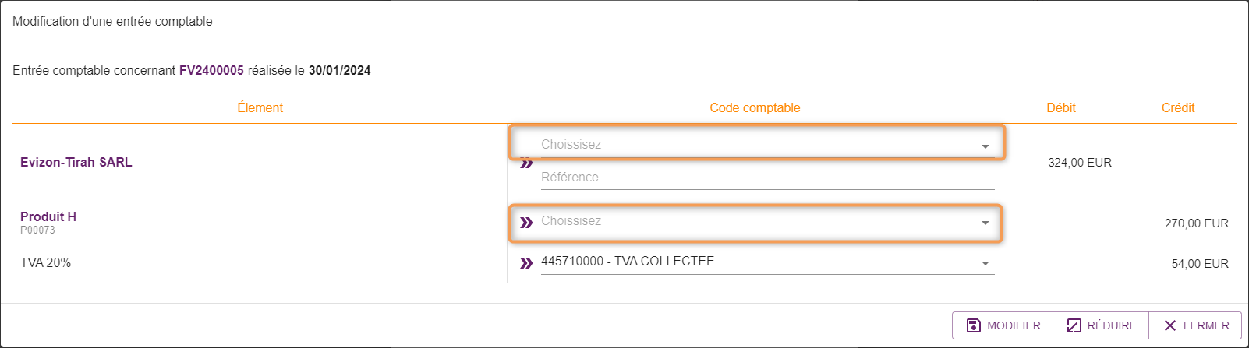Click the double-chevron icon in TVA 20% row

coord(526,263)
